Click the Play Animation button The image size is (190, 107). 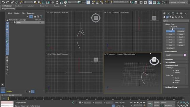[x=138, y=103]
